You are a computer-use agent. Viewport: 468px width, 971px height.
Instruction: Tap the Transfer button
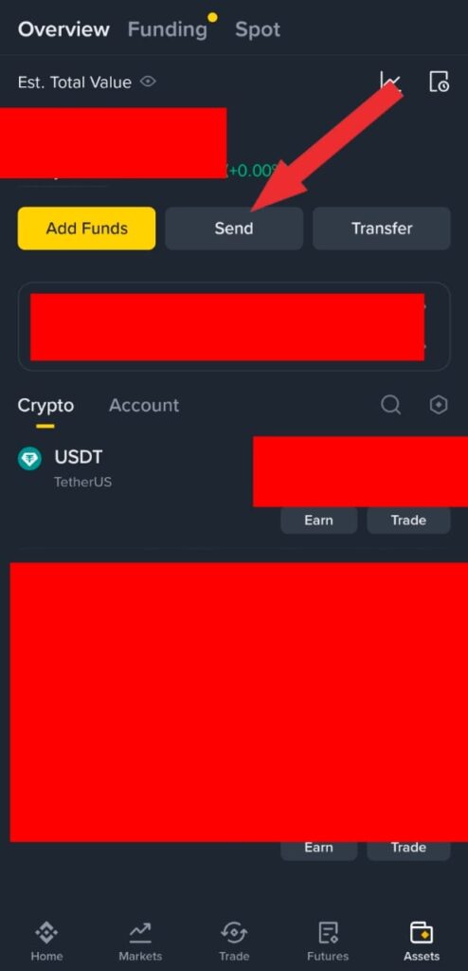[382, 229]
